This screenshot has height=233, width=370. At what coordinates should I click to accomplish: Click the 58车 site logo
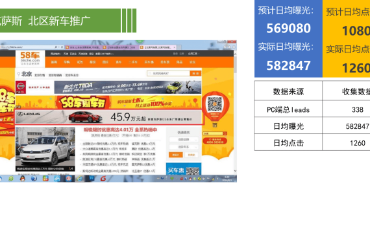pyautogui.click(x=30, y=58)
